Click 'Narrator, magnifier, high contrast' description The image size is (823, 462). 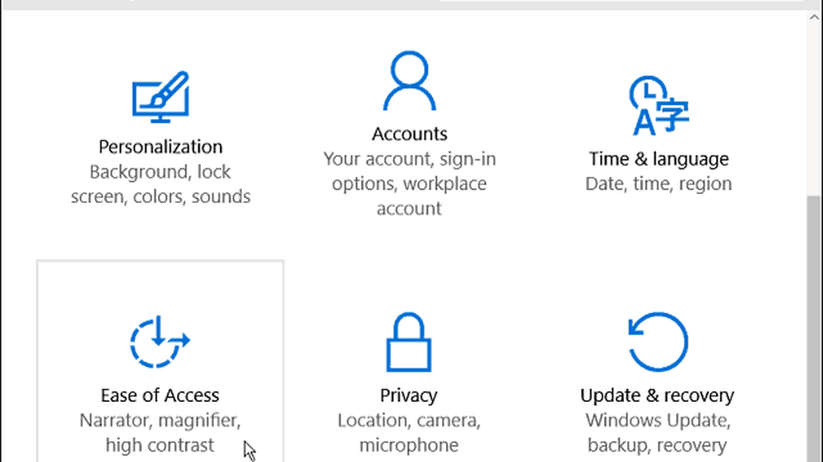tap(160, 433)
